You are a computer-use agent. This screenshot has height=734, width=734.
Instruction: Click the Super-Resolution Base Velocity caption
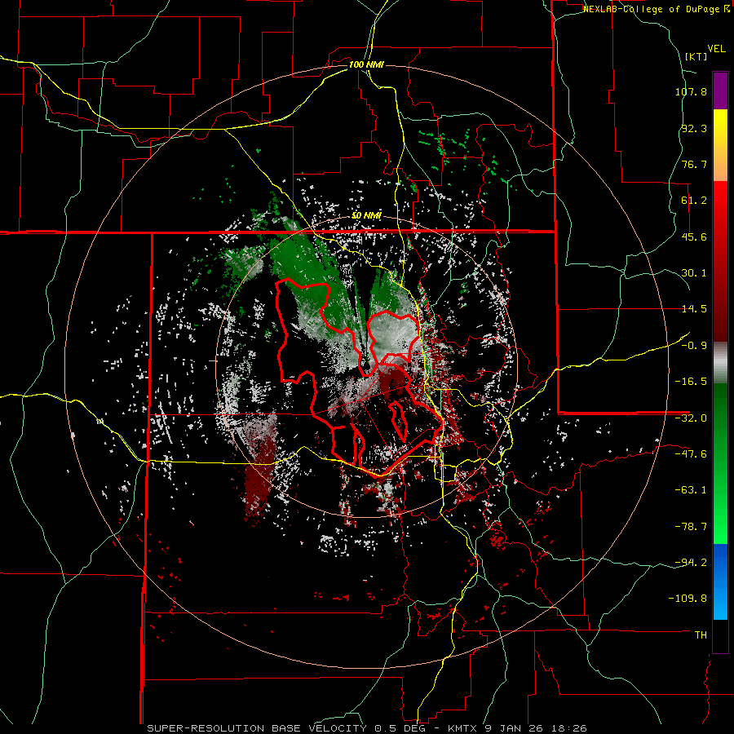pyautogui.click(x=366, y=728)
